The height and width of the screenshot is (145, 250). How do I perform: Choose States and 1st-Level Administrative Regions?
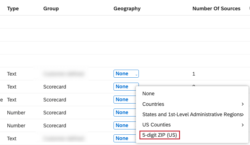point(191,114)
